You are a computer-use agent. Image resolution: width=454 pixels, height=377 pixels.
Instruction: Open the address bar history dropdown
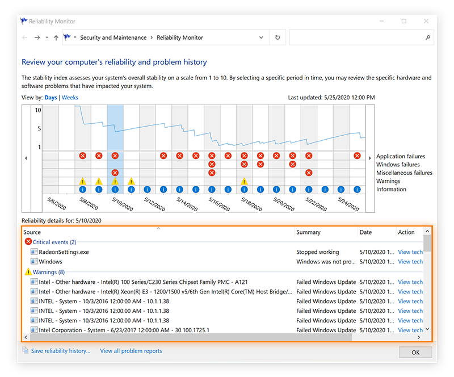pos(261,37)
